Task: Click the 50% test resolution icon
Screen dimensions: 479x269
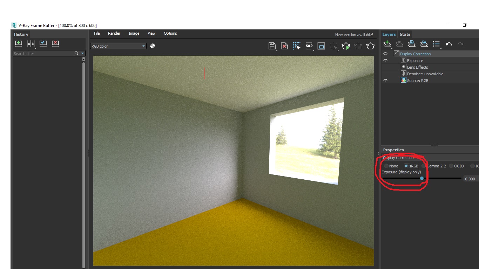Action: click(x=309, y=46)
